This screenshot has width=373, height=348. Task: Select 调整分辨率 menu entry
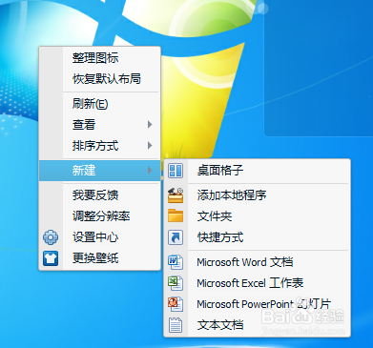tap(99, 216)
